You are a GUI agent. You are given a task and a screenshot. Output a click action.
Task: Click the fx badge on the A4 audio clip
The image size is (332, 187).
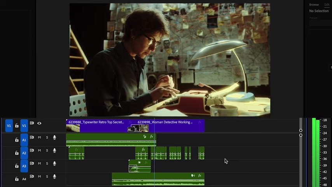[200, 176]
